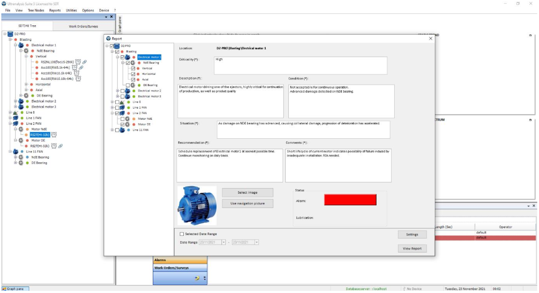
Task: Open the start date dropdown in Date Range
Action: point(224,242)
